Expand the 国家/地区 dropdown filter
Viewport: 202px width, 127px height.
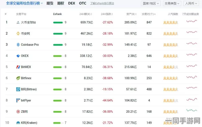(151, 3)
